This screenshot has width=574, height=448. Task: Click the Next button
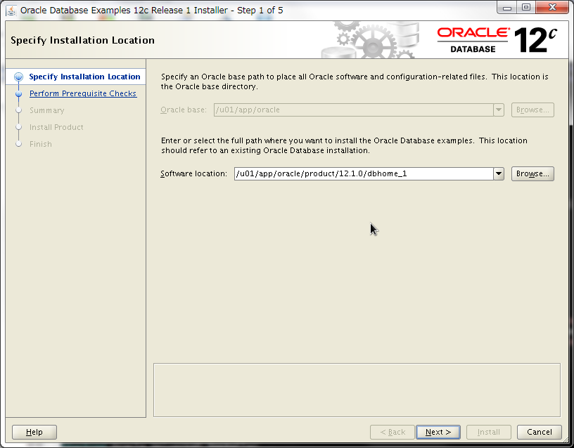(438, 432)
